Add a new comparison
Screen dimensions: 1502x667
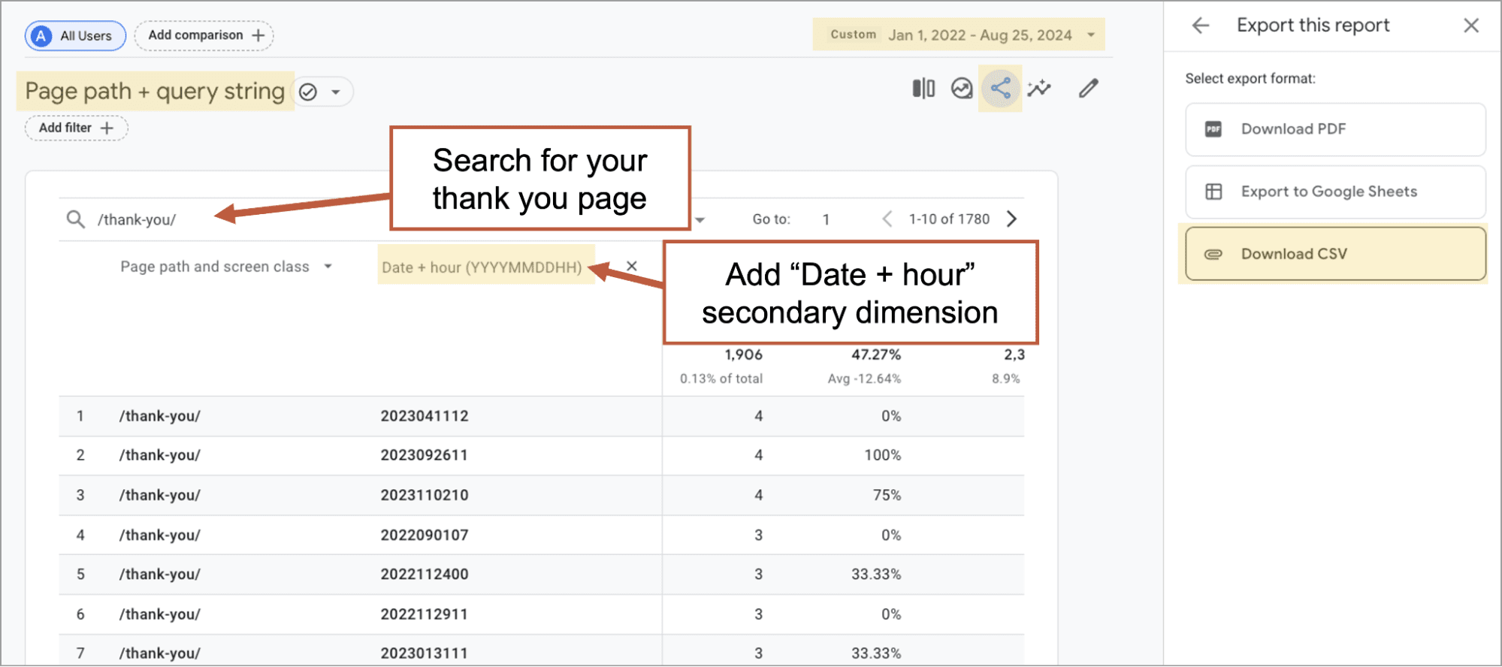(x=204, y=35)
